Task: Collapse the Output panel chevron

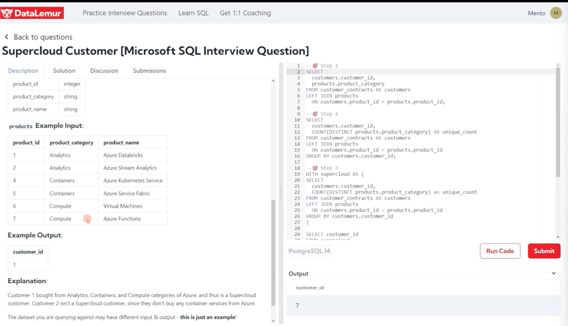Action: point(553,273)
